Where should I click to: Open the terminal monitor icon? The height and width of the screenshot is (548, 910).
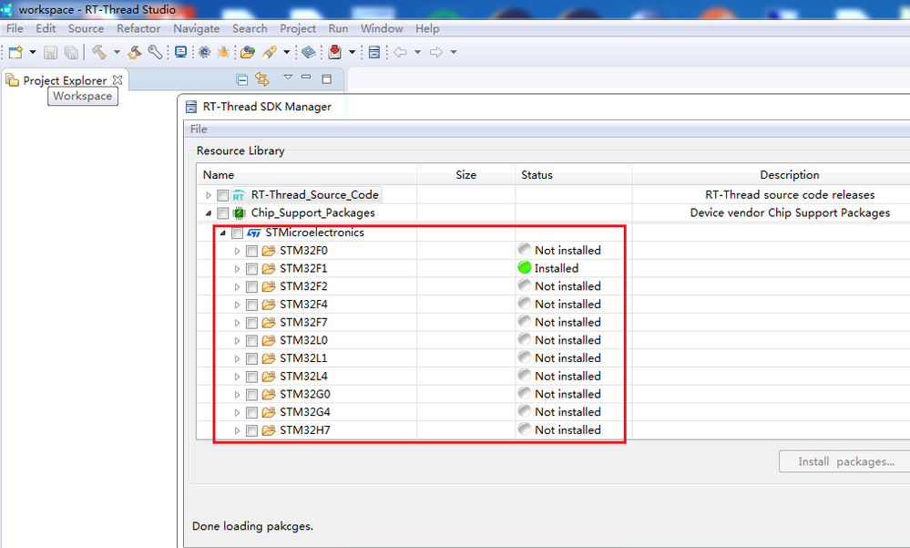point(181,52)
